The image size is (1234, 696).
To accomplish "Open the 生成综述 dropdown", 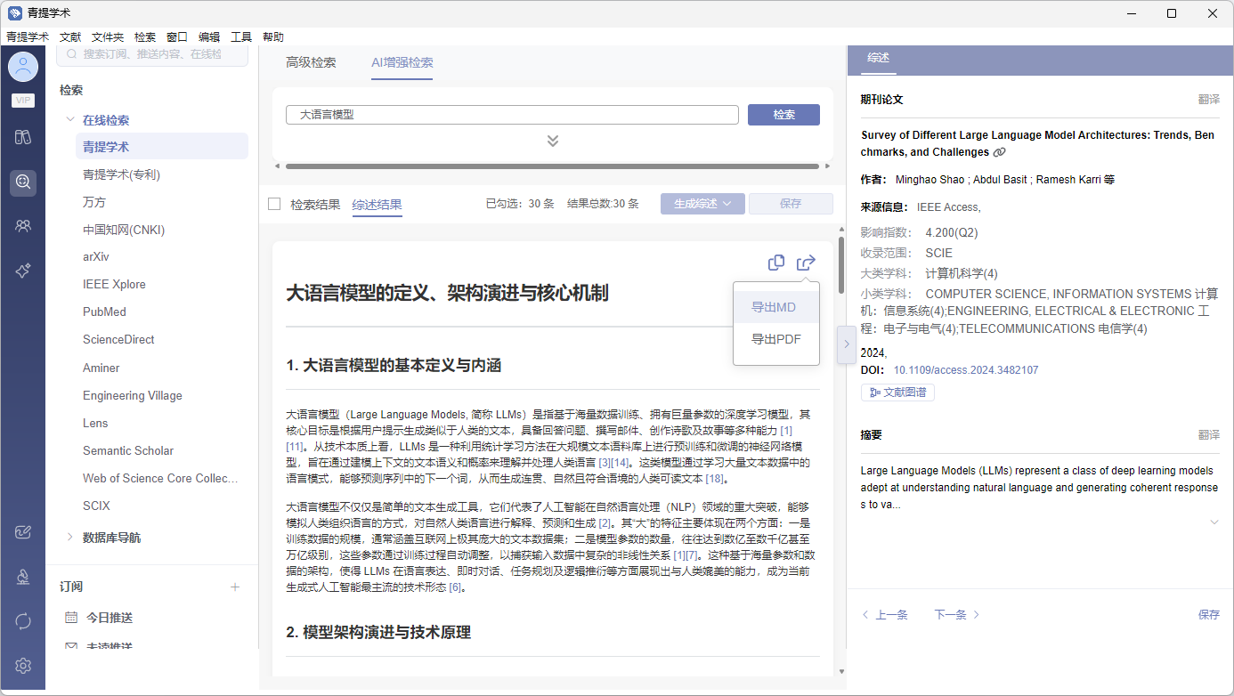I will [702, 204].
